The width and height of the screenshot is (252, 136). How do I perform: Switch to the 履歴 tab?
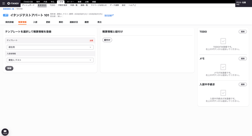pos(87,22)
